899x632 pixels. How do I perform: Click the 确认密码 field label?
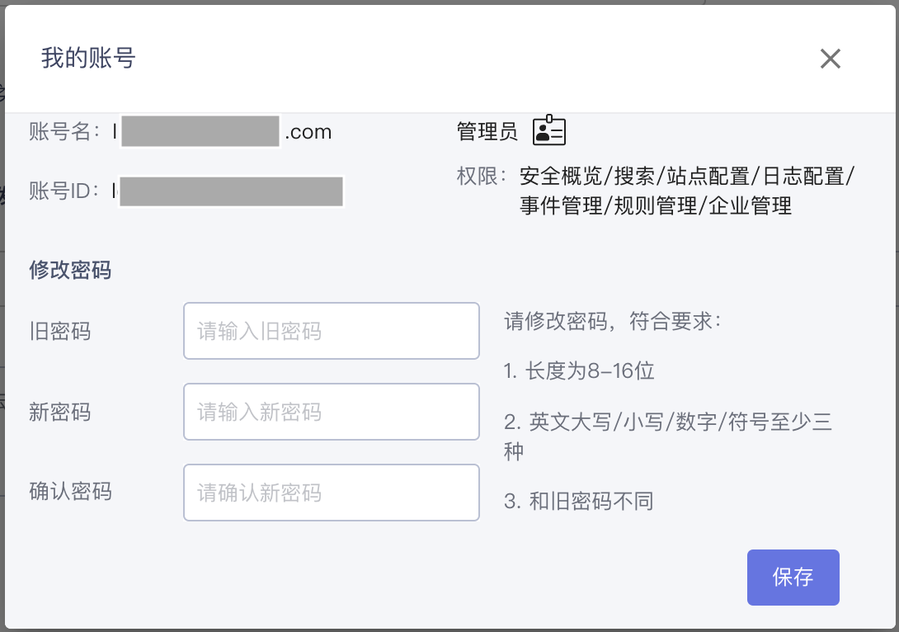pos(70,492)
